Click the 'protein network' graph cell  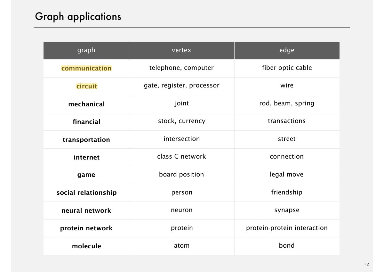point(86,228)
